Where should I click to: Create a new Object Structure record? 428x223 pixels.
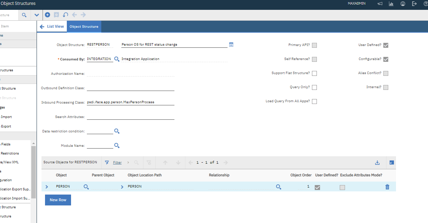[47, 15]
